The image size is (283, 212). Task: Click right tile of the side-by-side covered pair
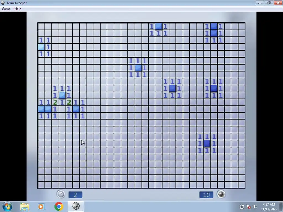(48, 109)
